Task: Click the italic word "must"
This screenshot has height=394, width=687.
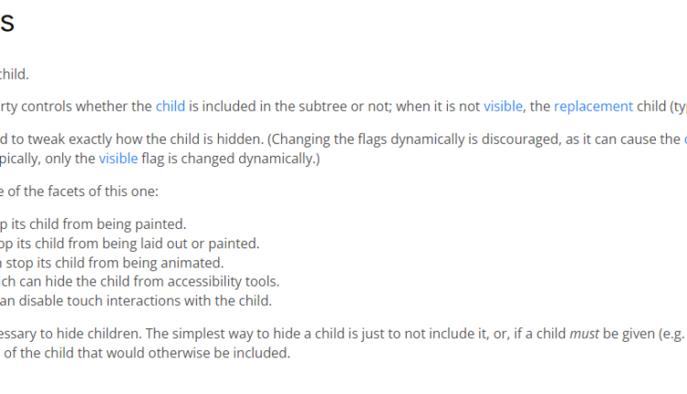Action: click(x=584, y=334)
